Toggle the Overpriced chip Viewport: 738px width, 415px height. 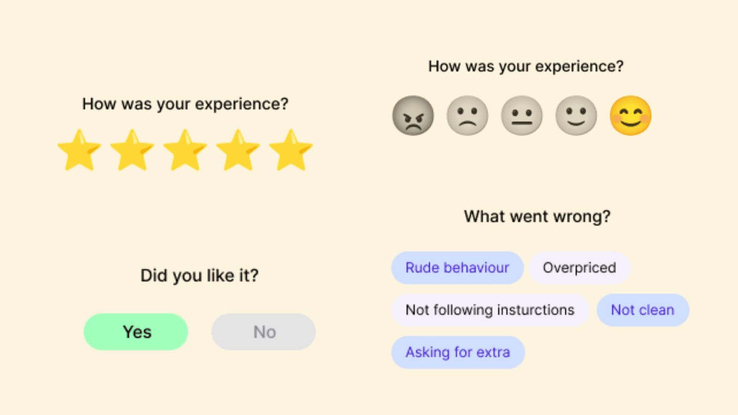[x=579, y=268]
